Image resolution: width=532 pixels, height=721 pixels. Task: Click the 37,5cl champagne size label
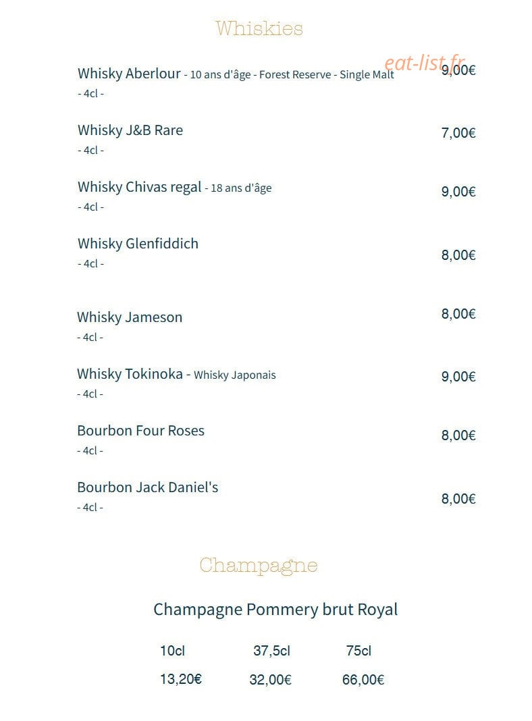pyautogui.click(x=272, y=651)
